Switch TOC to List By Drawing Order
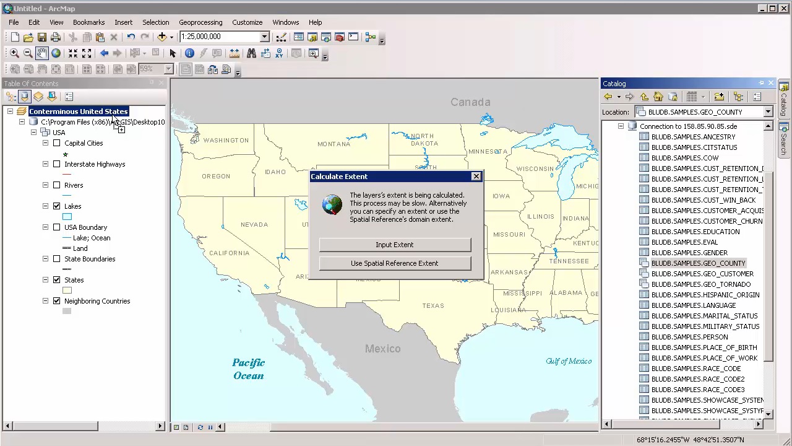Screen dimensions: 792x446 click(11, 97)
